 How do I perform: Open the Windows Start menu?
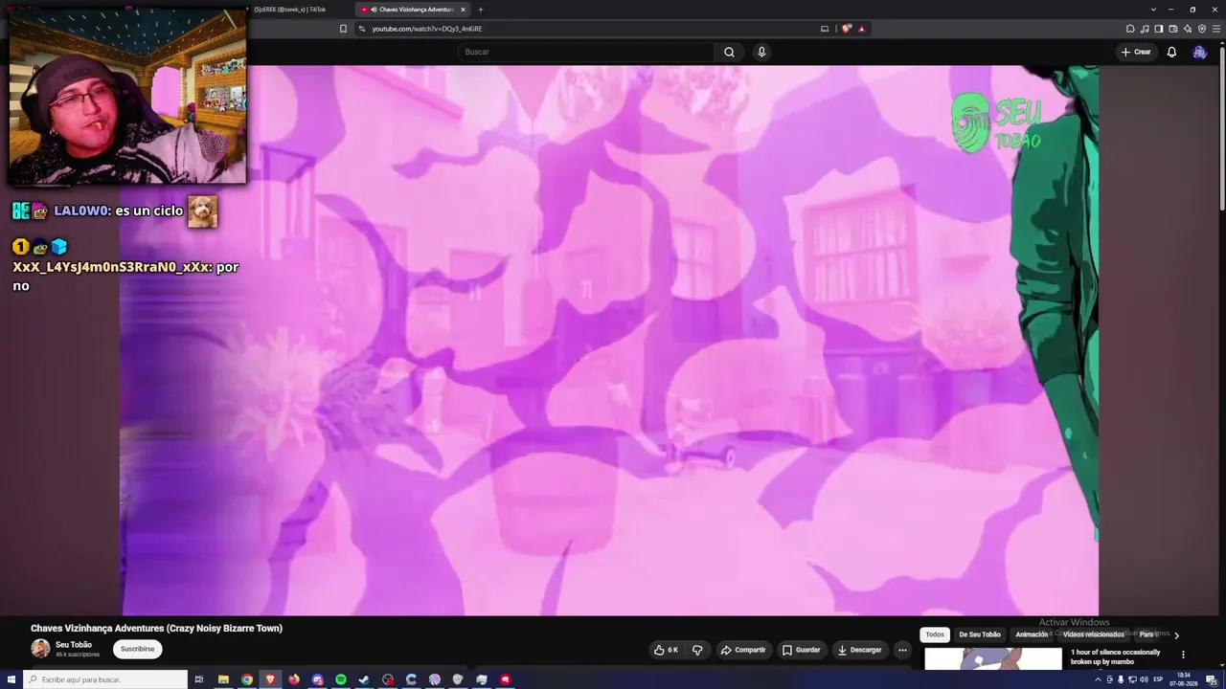(x=11, y=679)
